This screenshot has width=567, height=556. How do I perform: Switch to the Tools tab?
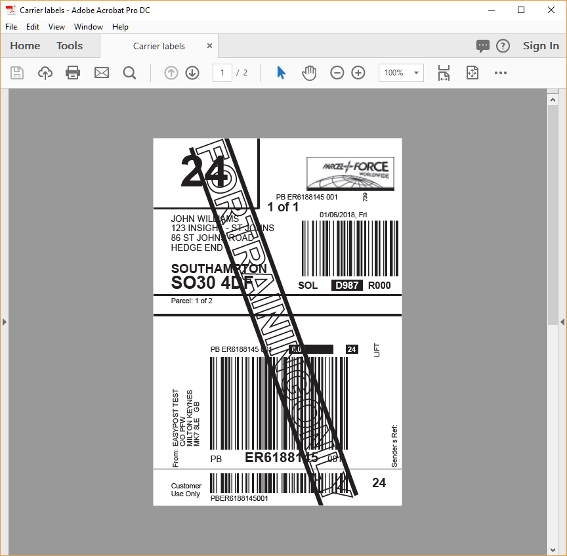(70, 45)
